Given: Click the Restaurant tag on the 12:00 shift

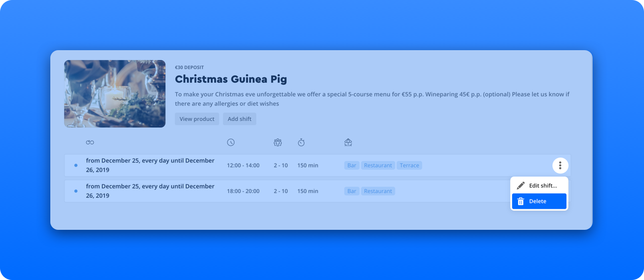Looking at the screenshot, I should pyautogui.click(x=378, y=166).
